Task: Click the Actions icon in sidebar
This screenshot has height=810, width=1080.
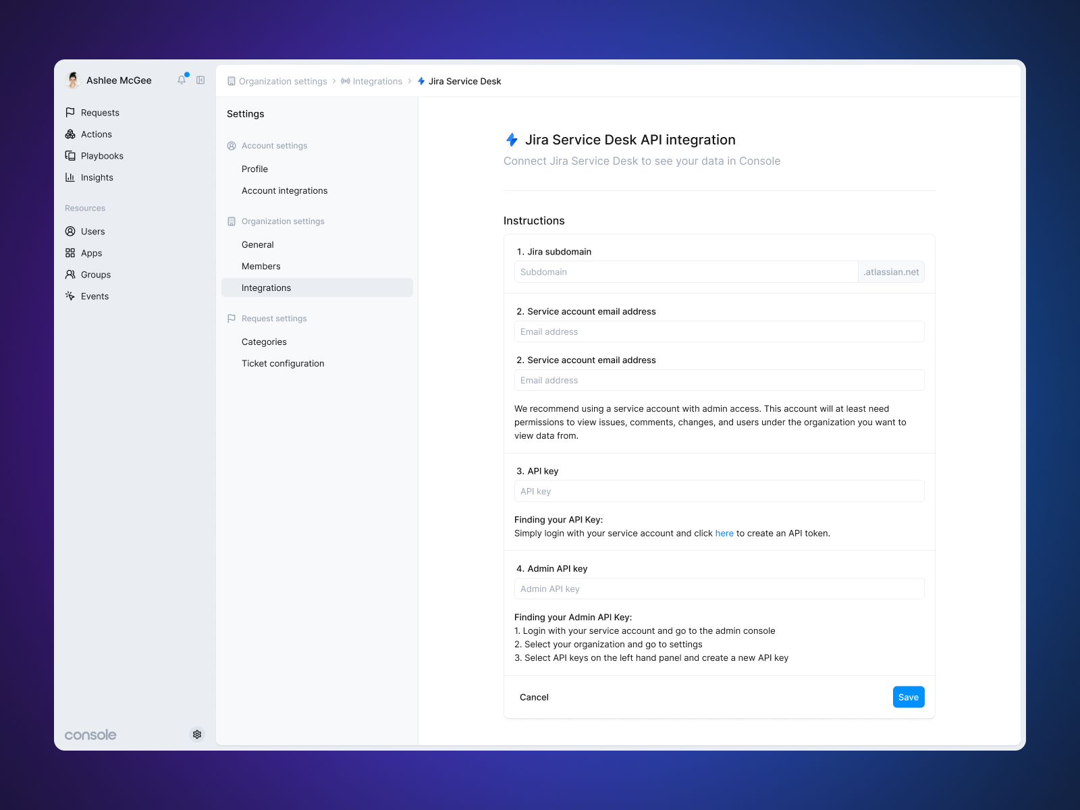Action: 70,134
